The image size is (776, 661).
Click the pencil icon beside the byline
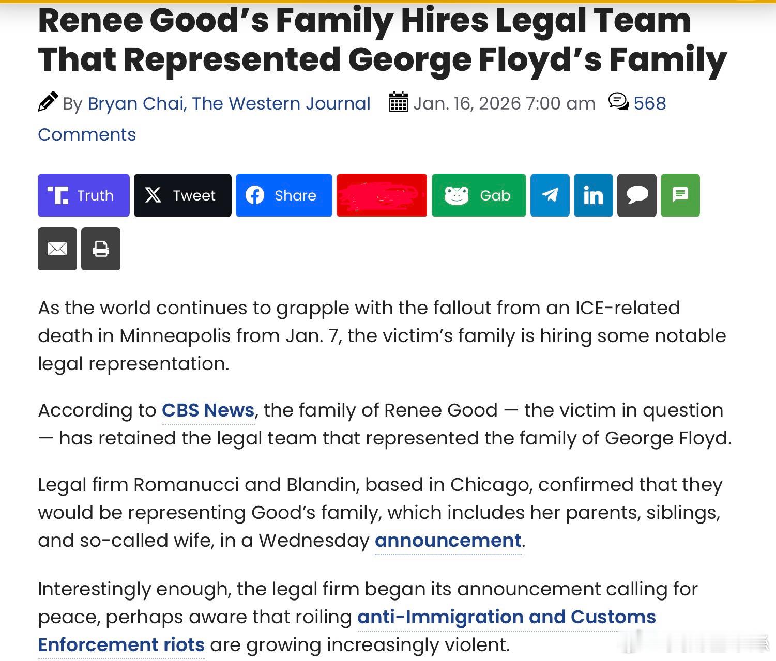pyautogui.click(x=49, y=101)
